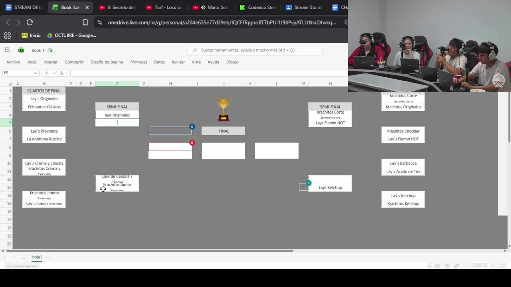Open the Vista ribbon tab
This screenshot has width=511, height=287.
tap(196, 62)
